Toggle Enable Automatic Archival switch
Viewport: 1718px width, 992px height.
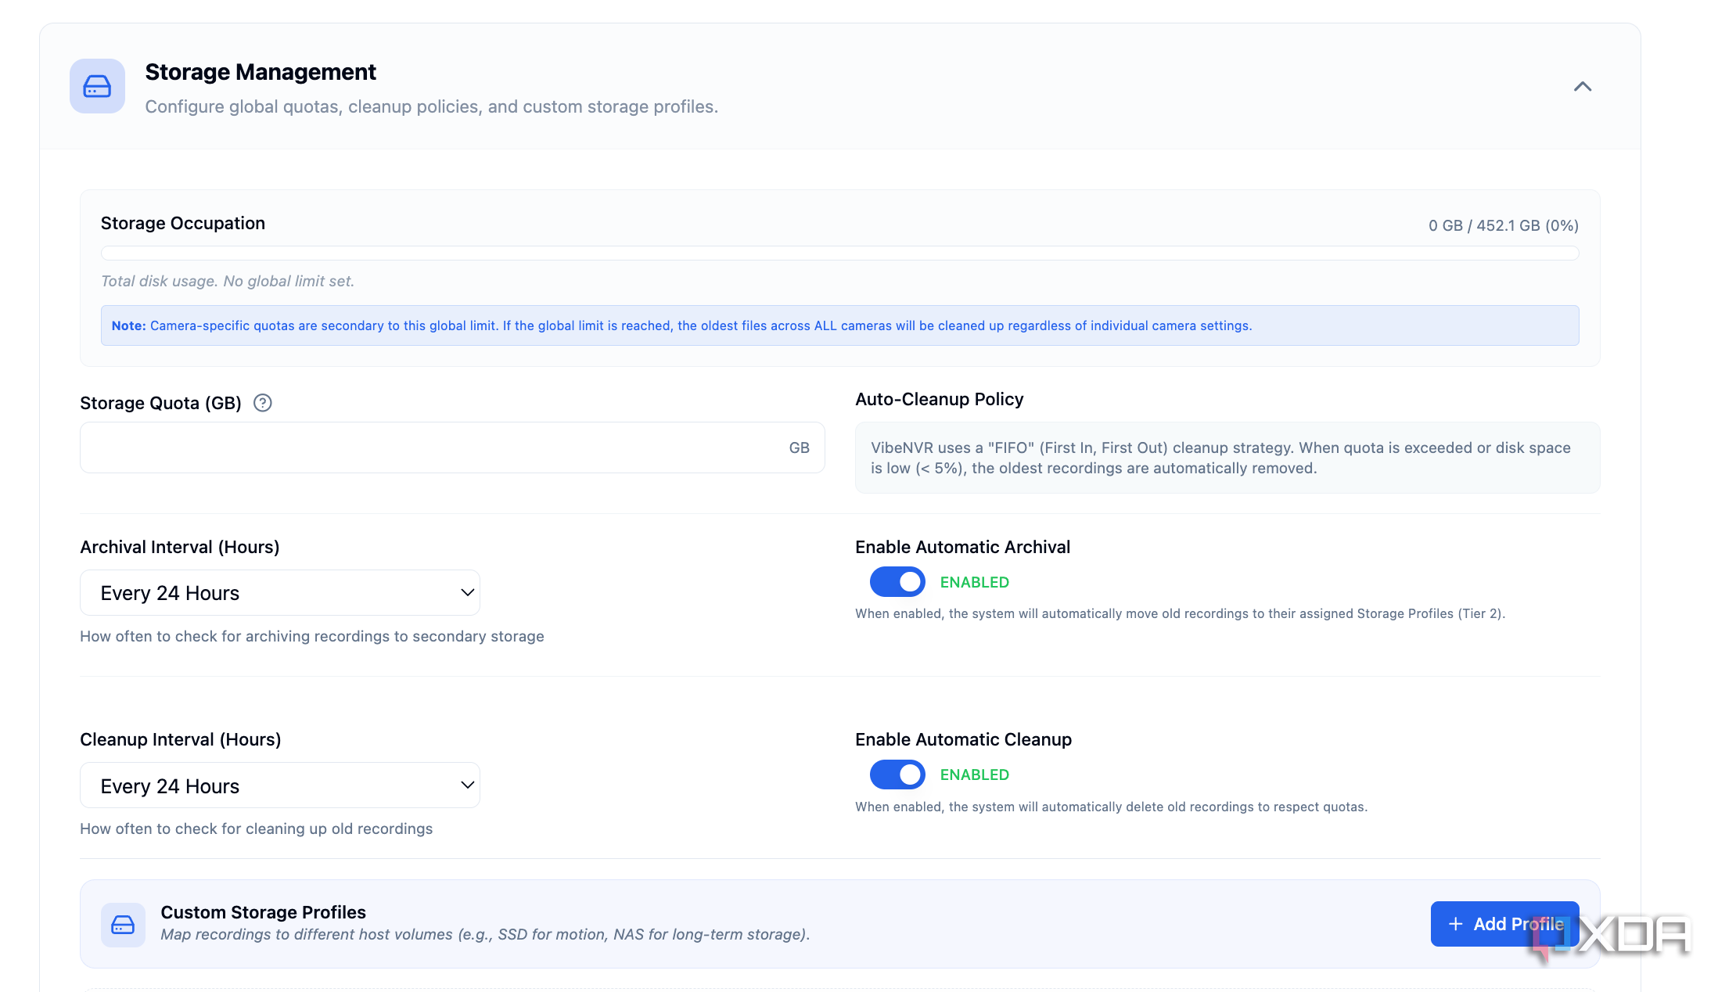pos(897,582)
